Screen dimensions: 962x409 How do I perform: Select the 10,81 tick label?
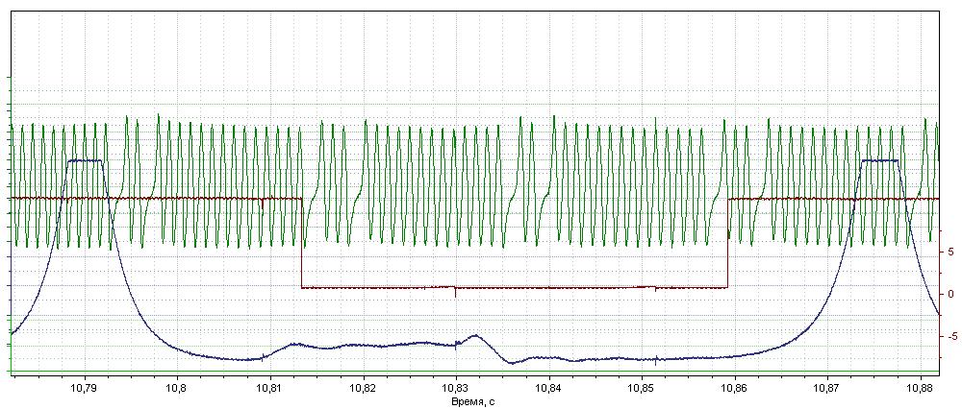[270, 388]
